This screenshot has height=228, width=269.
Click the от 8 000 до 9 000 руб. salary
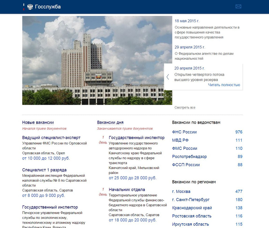tap(44, 195)
